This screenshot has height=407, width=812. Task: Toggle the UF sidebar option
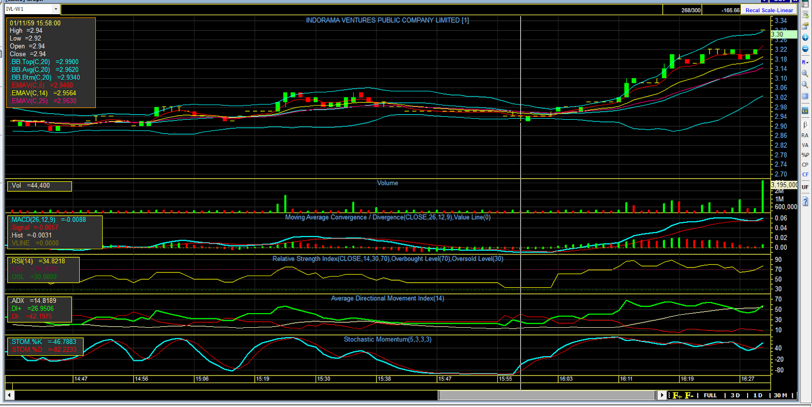tap(805, 187)
